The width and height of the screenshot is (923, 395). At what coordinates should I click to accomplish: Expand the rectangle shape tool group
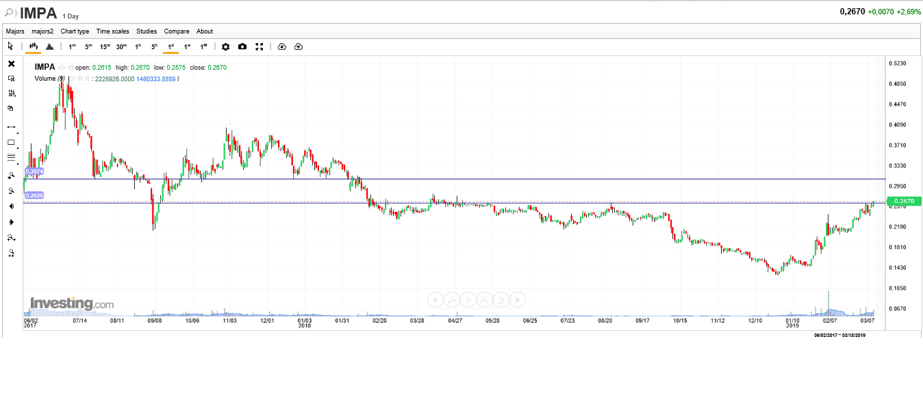coord(11,143)
